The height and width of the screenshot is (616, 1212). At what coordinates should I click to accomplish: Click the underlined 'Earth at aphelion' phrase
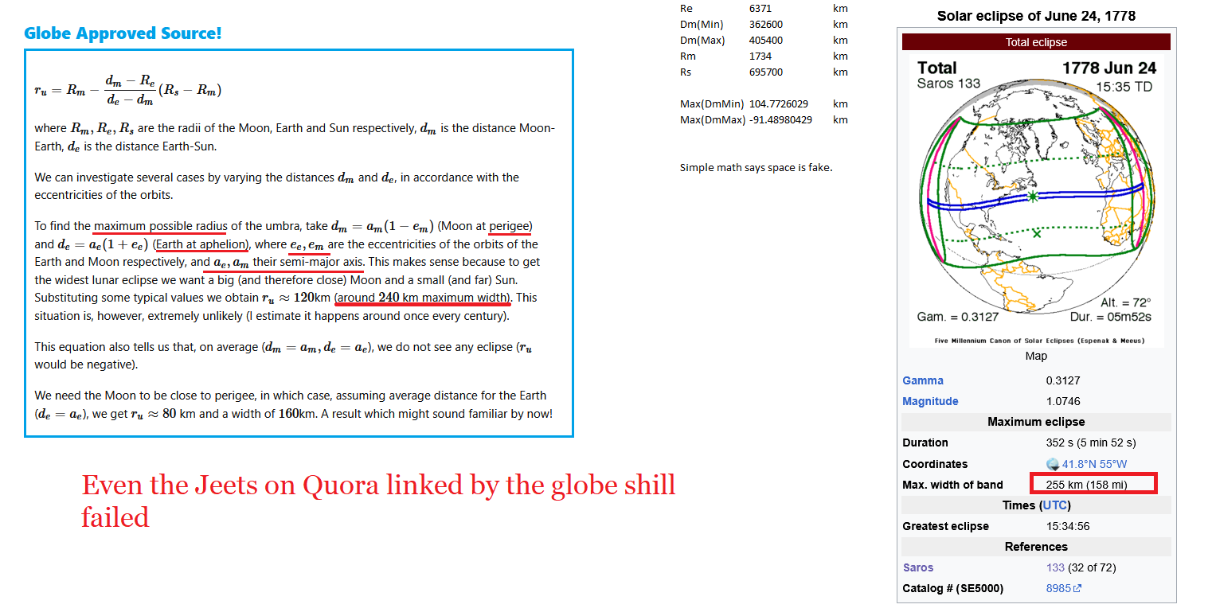point(201,244)
